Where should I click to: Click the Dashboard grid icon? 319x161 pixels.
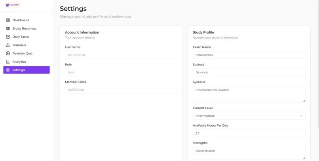(8, 20)
